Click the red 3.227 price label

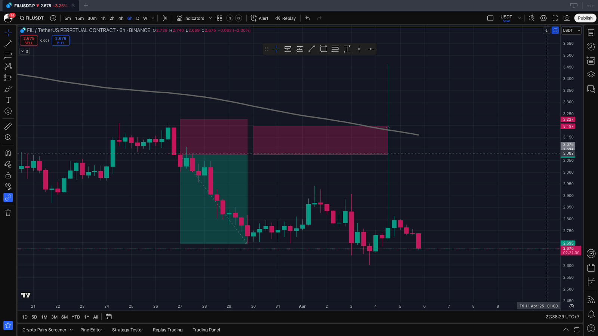point(568,119)
